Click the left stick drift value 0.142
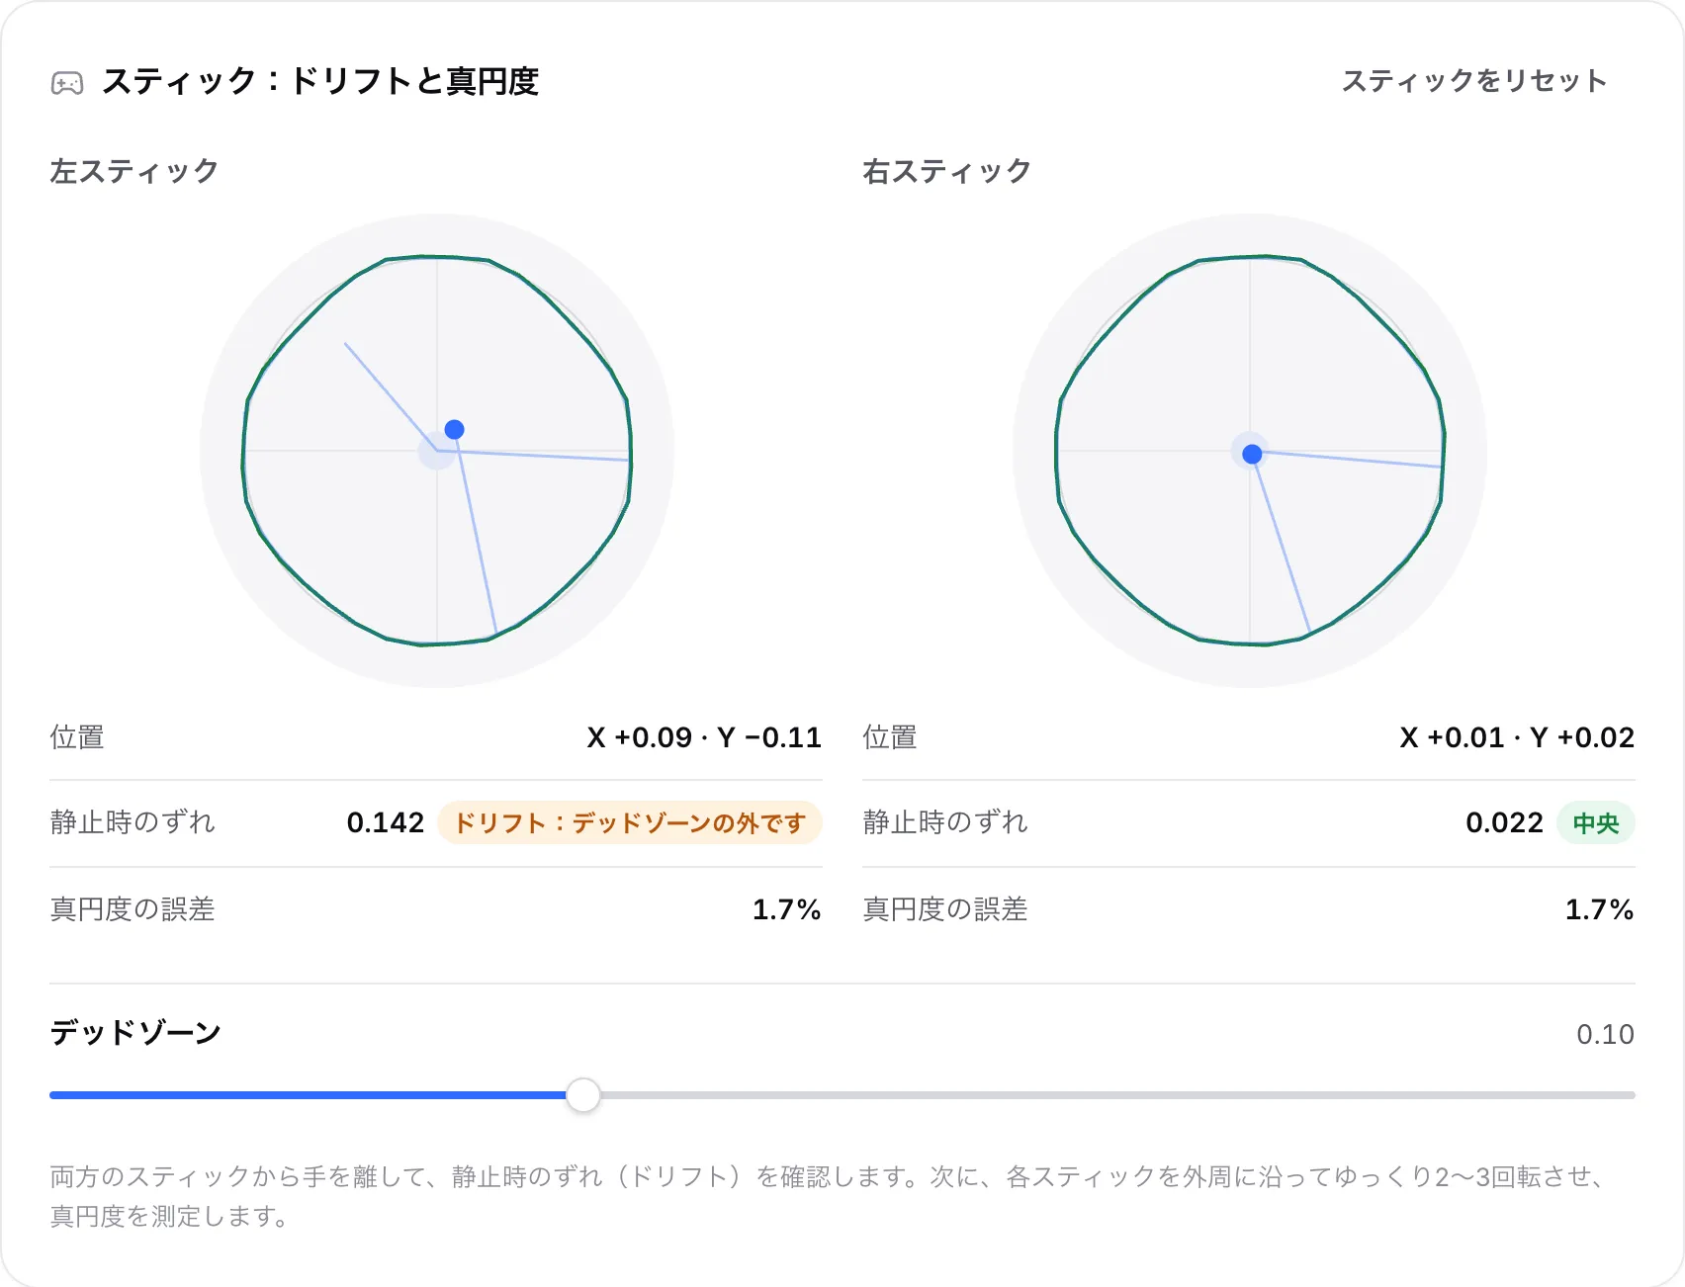 coord(385,822)
